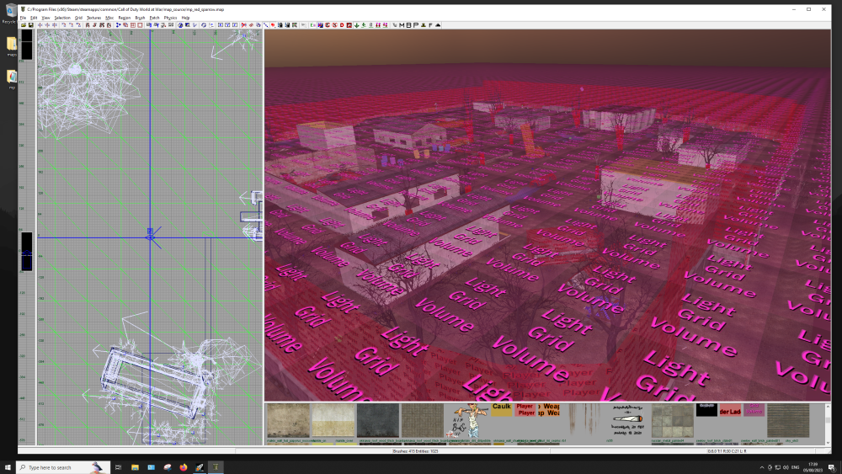Click the Flip Y-axis toolbar icon
This screenshot has width=842, height=474.
[x=47, y=24]
